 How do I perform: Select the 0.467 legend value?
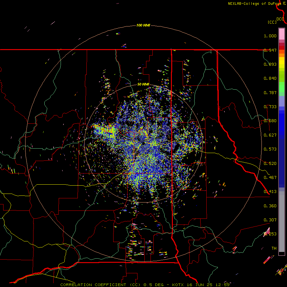pos(270,178)
